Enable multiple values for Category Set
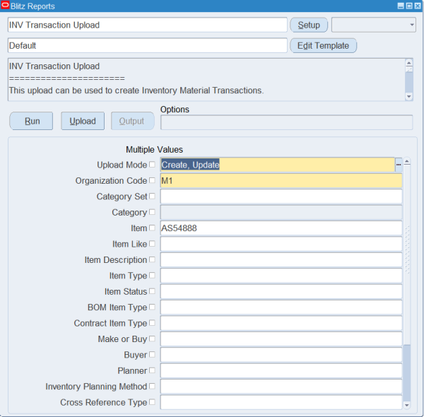 point(152,196)
